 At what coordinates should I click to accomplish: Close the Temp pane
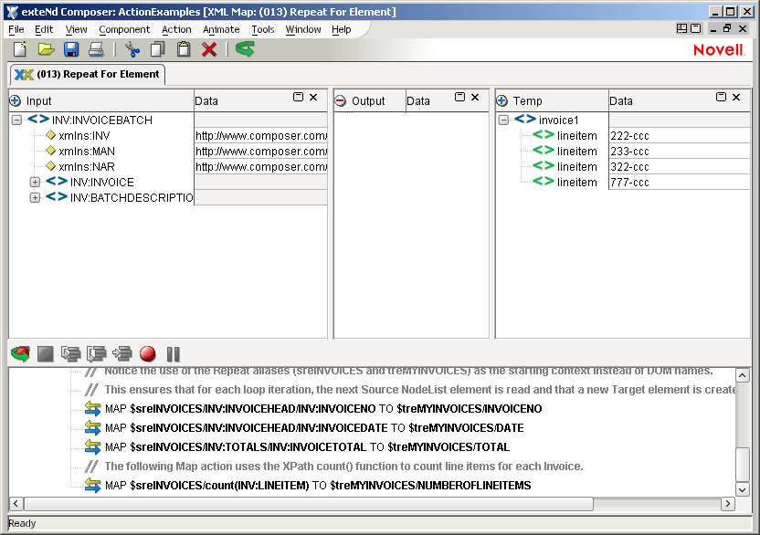coord(736,97)
